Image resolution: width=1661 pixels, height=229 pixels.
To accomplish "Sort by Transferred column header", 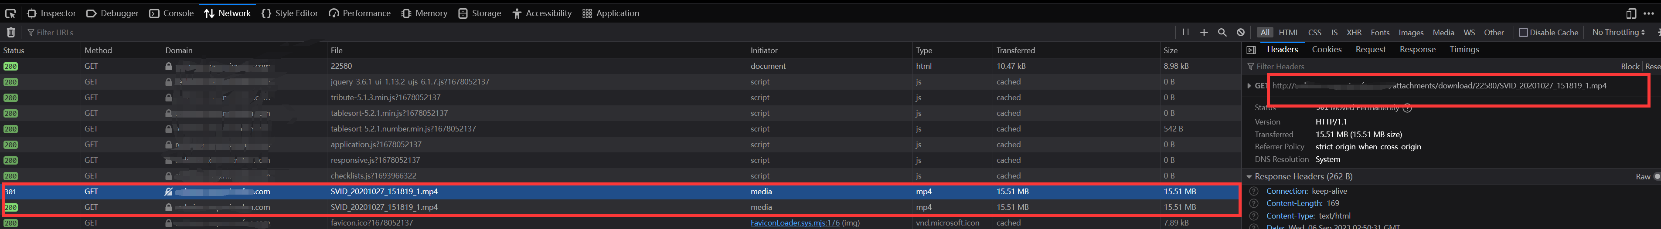I will click(1076, 50).
